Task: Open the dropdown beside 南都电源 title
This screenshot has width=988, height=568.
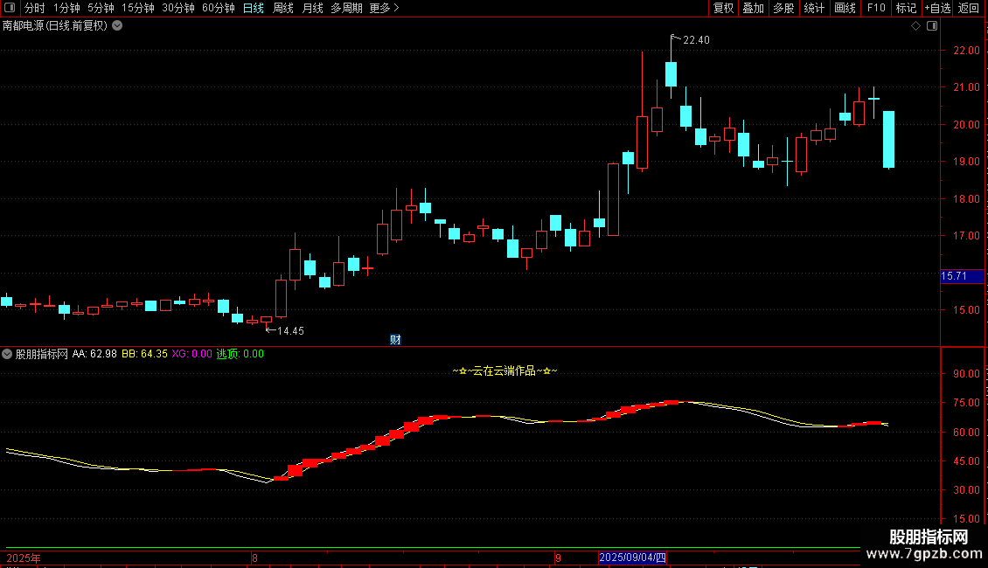Action: pos(117,26)
